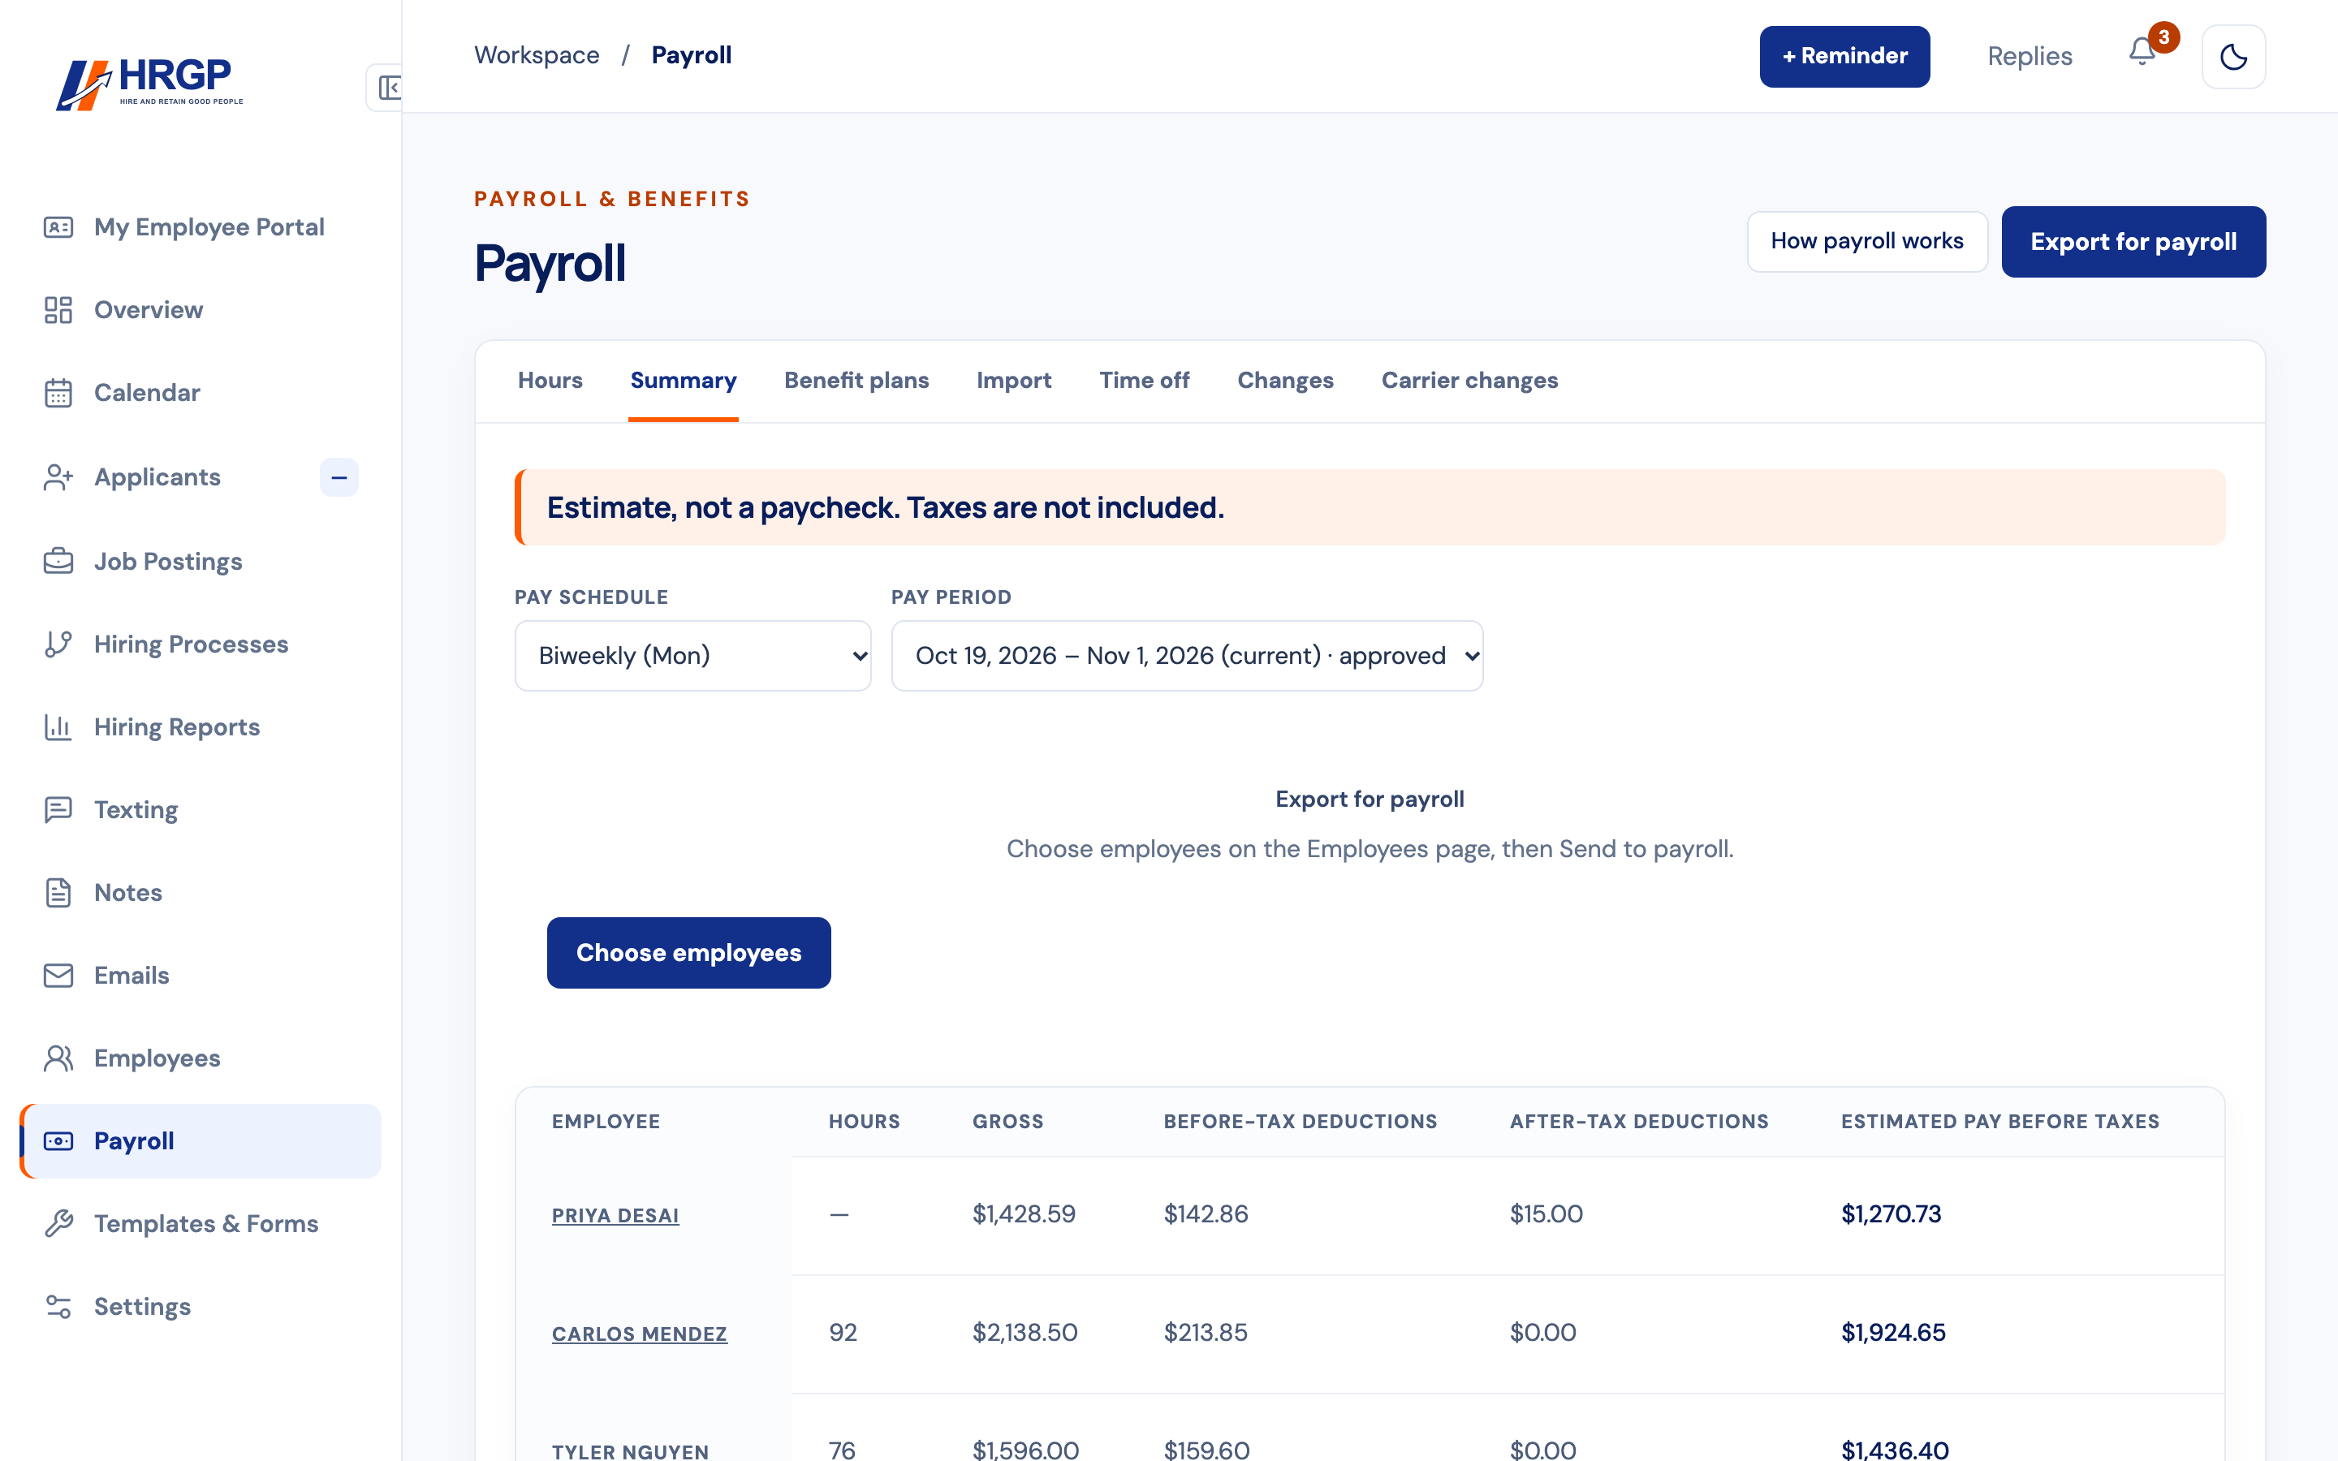The height and width of the screenshot is (1461, 2338).
Task: Open the Pay Period dropdown
Action: [x=1186, y=656]
